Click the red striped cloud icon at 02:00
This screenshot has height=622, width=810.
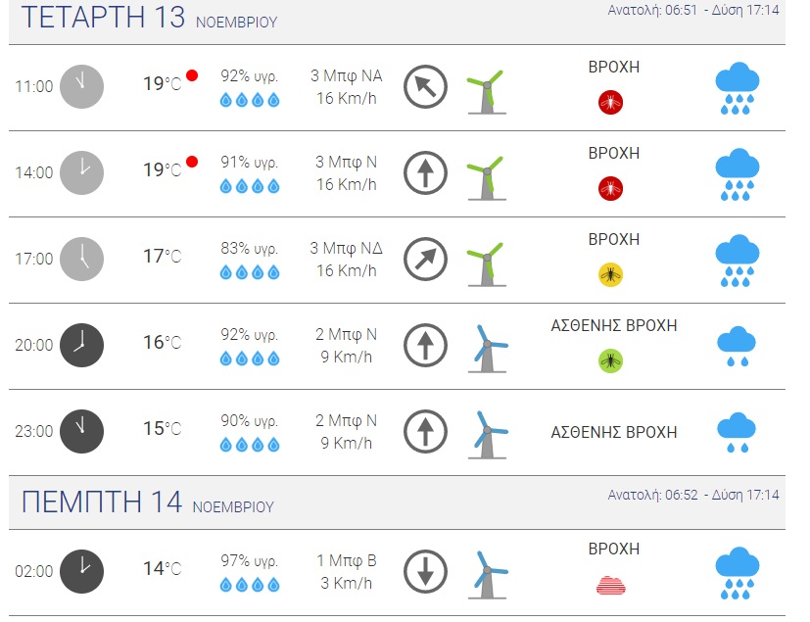click(x=611, y=585)
